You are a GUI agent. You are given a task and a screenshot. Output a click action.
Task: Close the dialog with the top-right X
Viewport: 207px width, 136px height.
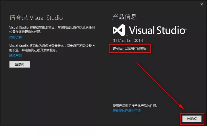pyautogui.click(x=201, y=4)
